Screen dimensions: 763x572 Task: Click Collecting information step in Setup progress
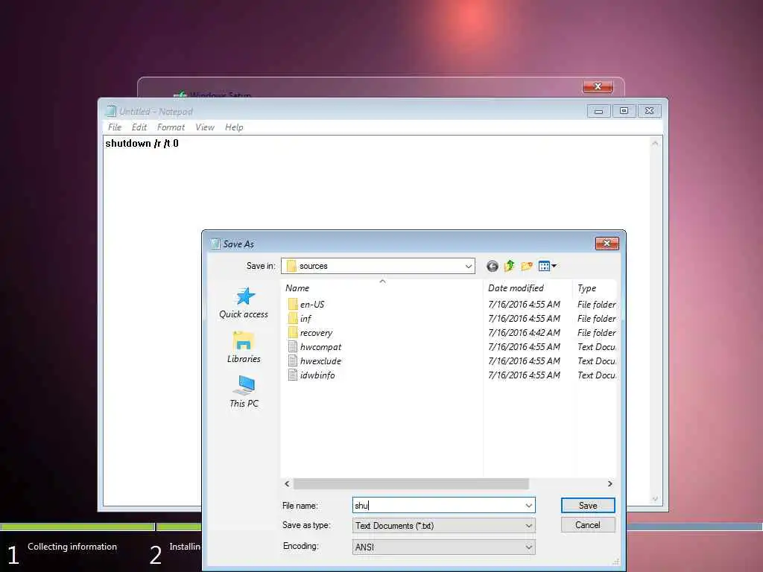click(x=72, y=547)
